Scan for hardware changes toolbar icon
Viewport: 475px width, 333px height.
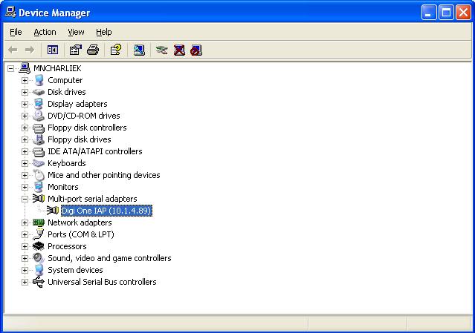point(139,50)
